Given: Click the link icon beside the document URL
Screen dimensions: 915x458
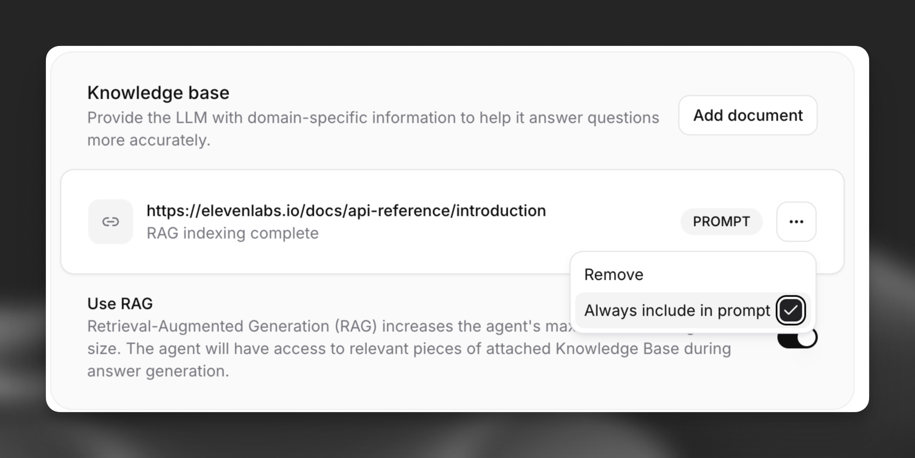Looking at the screenshot, I should 110,221.
